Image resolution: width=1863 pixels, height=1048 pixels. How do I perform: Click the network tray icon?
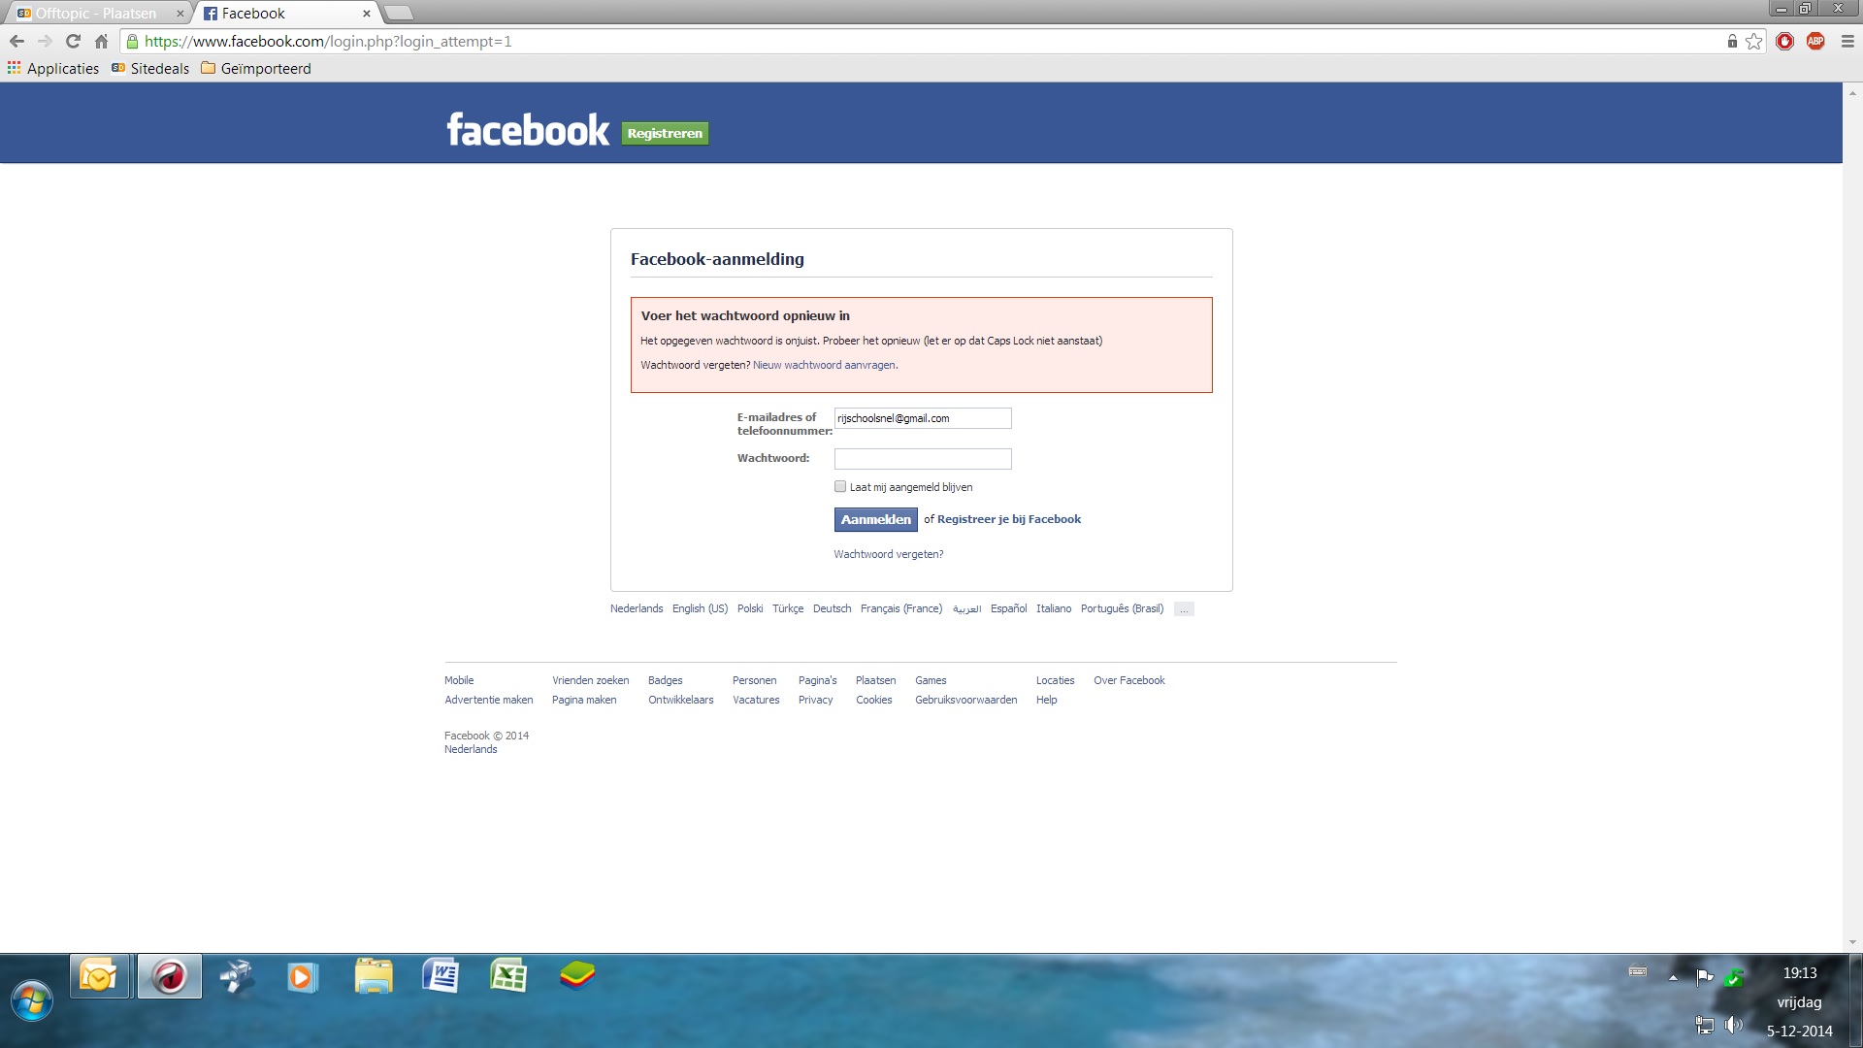pos(1705,1025)
